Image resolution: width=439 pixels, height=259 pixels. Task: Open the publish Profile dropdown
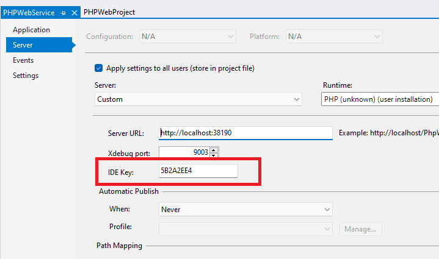[245, 229]
